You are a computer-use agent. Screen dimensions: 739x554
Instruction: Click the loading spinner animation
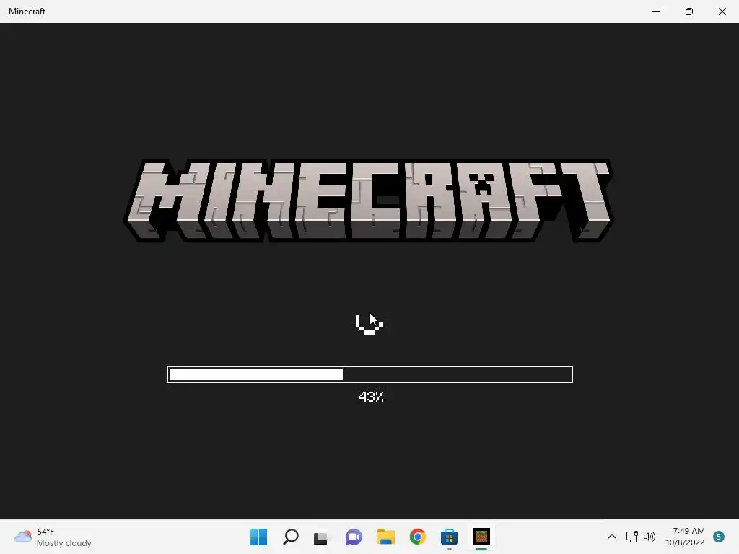tap(369, 324)
